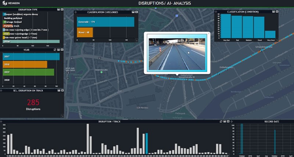The height and width of the screenshot is (157, 294).
Task: Close the Year panel
Action: (62, 50)
